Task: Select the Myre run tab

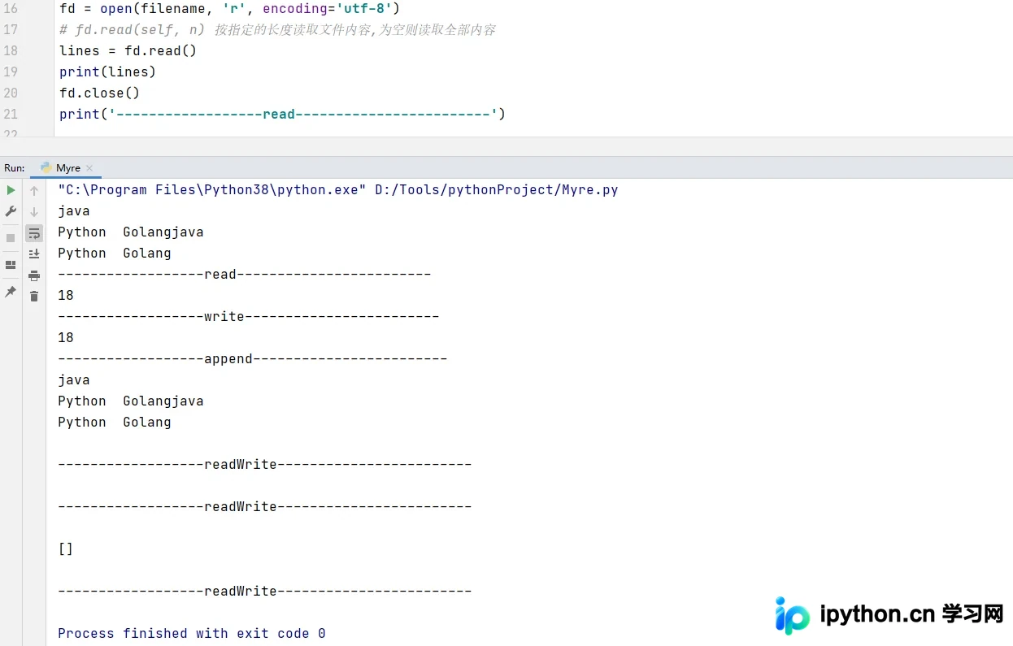Action: 67,168
